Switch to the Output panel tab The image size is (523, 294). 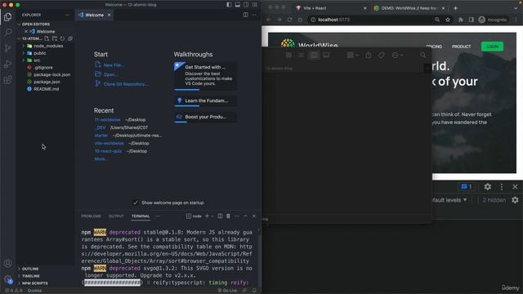[116, 216]
